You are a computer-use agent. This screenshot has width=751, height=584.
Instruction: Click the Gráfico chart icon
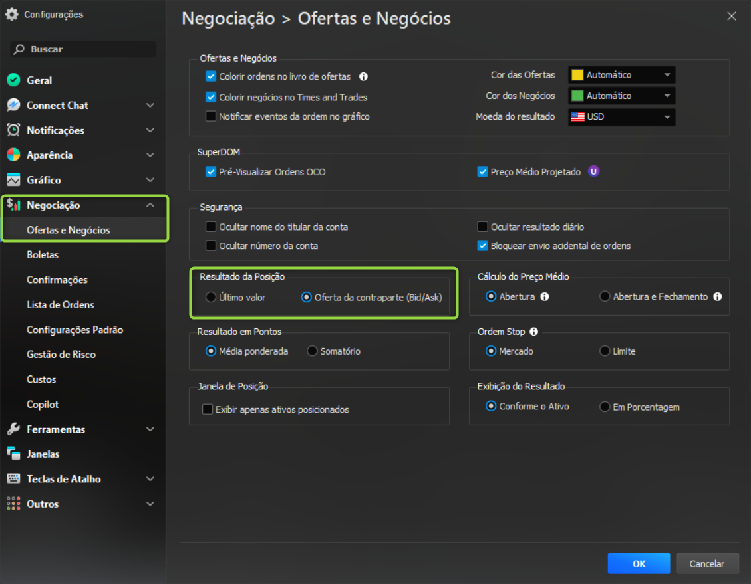(x=13, y=180)
